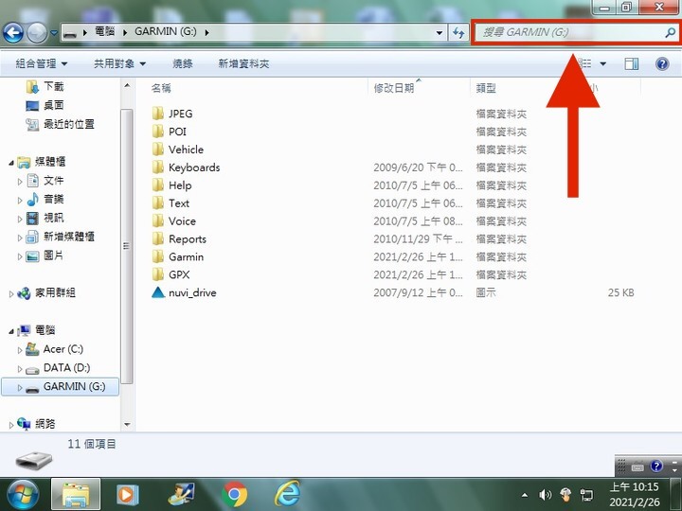Open Internet Explorer from taskbar
The image size is (682, 511).
coord(288,494)
